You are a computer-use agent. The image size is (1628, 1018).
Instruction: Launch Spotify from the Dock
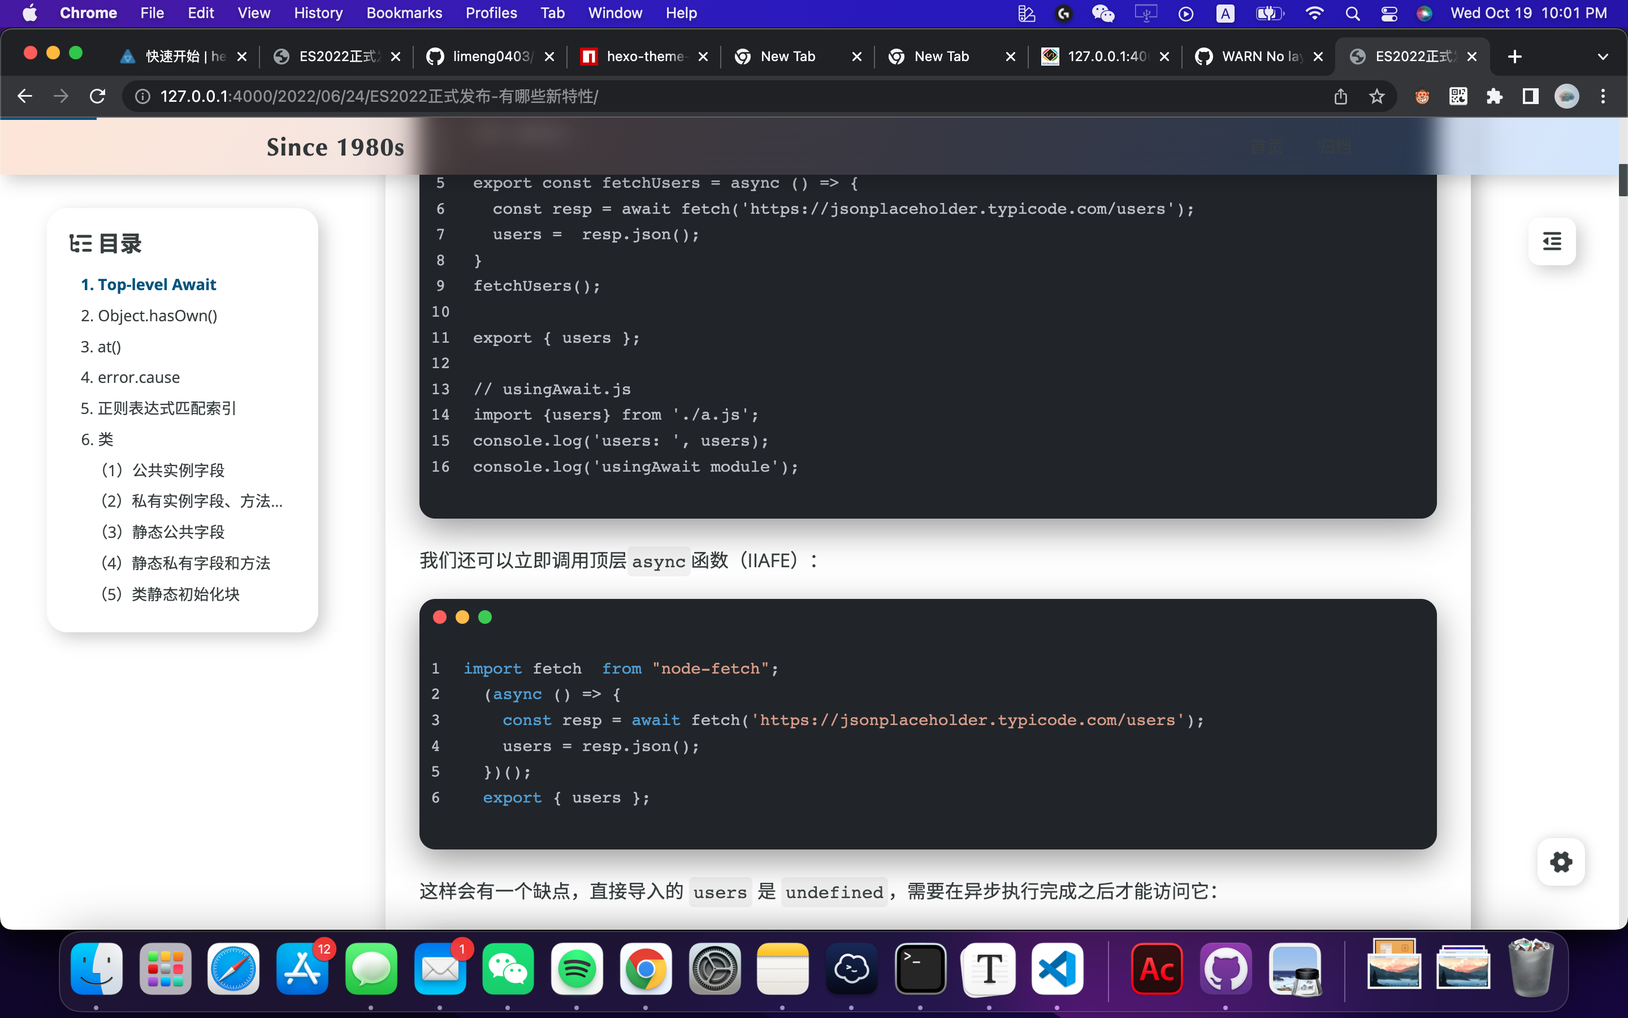click(x=577, y=968)
